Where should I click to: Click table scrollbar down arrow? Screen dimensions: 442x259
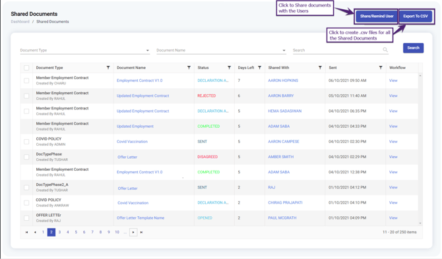tap(420, 223)
